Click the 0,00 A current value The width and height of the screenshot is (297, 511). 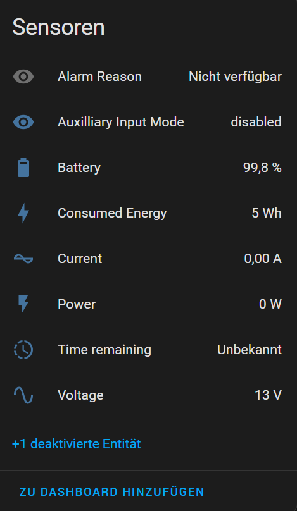coord(263,259)
